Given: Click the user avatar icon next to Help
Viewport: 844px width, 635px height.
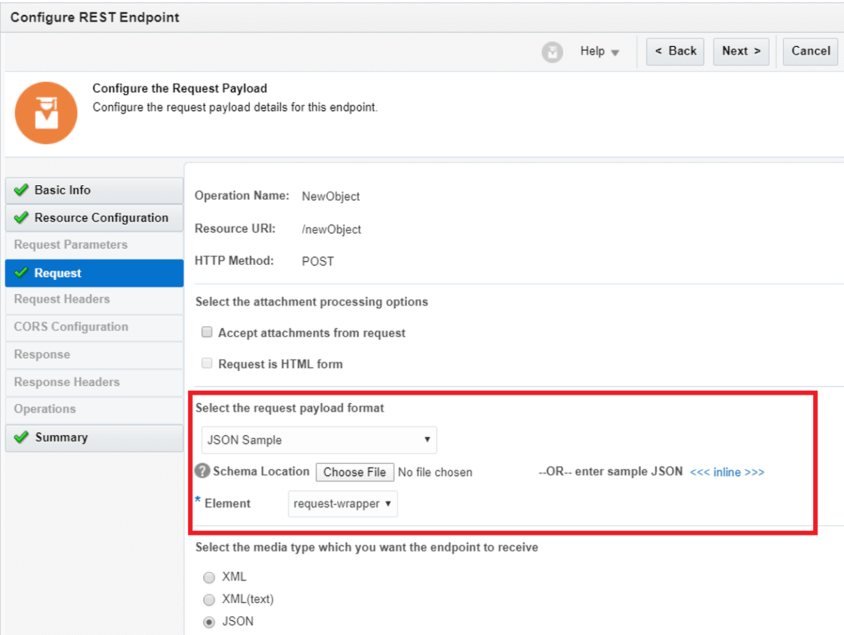Looking at the screenshot, I should pos(552,52).
